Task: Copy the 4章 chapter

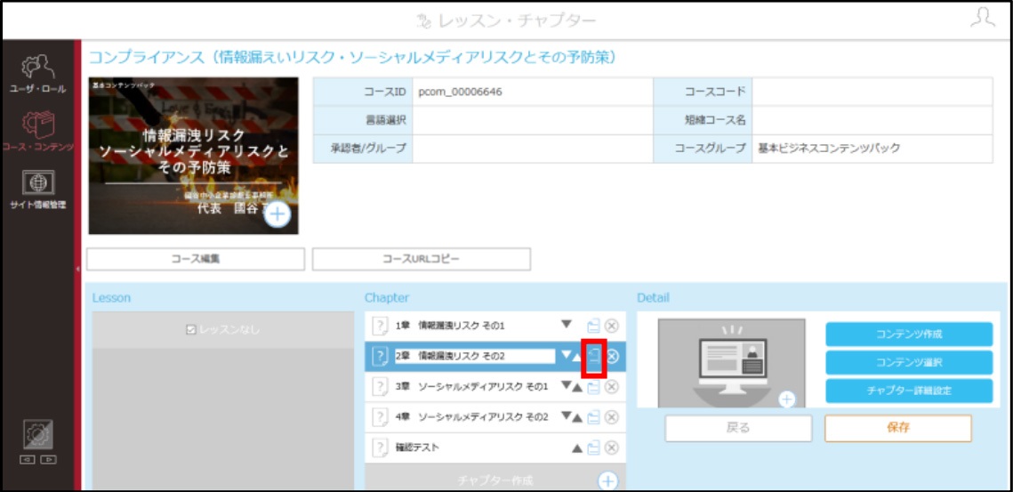Action: tap(593, 417)
